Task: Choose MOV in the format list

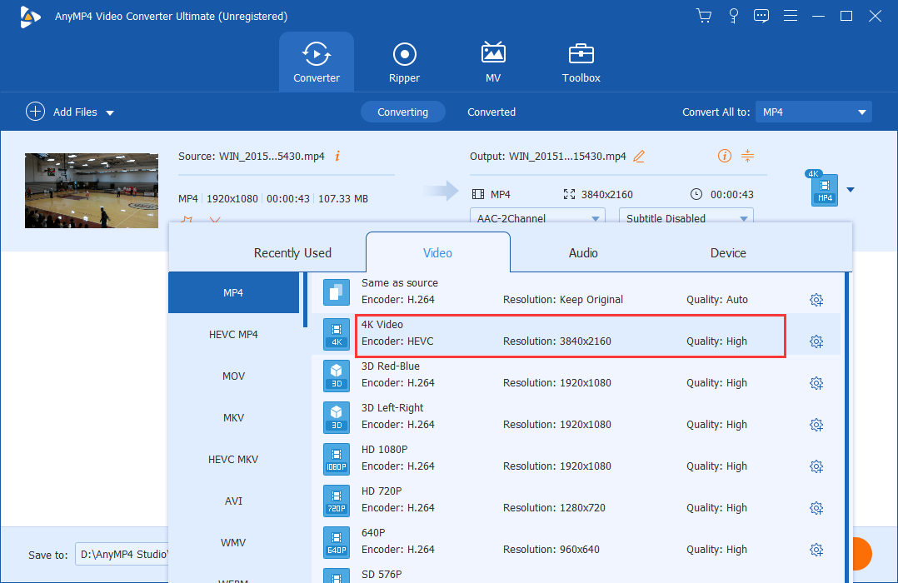Action: point(233,376)
